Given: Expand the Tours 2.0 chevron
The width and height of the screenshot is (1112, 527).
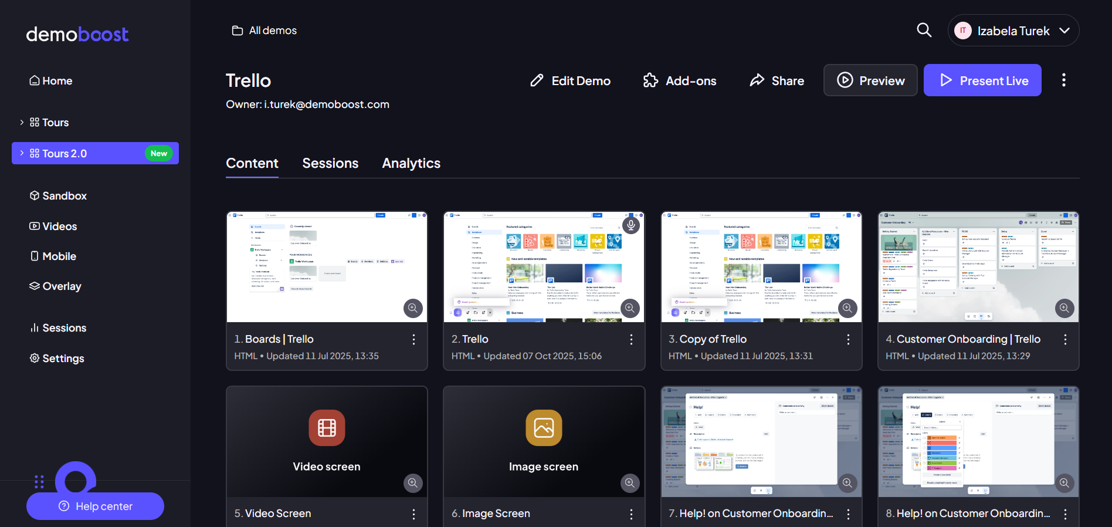Looking at the screenshot, I should (x=22, y=153).
